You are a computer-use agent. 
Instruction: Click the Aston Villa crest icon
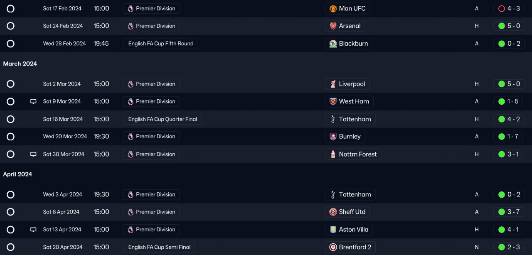[x=333, y=230]
